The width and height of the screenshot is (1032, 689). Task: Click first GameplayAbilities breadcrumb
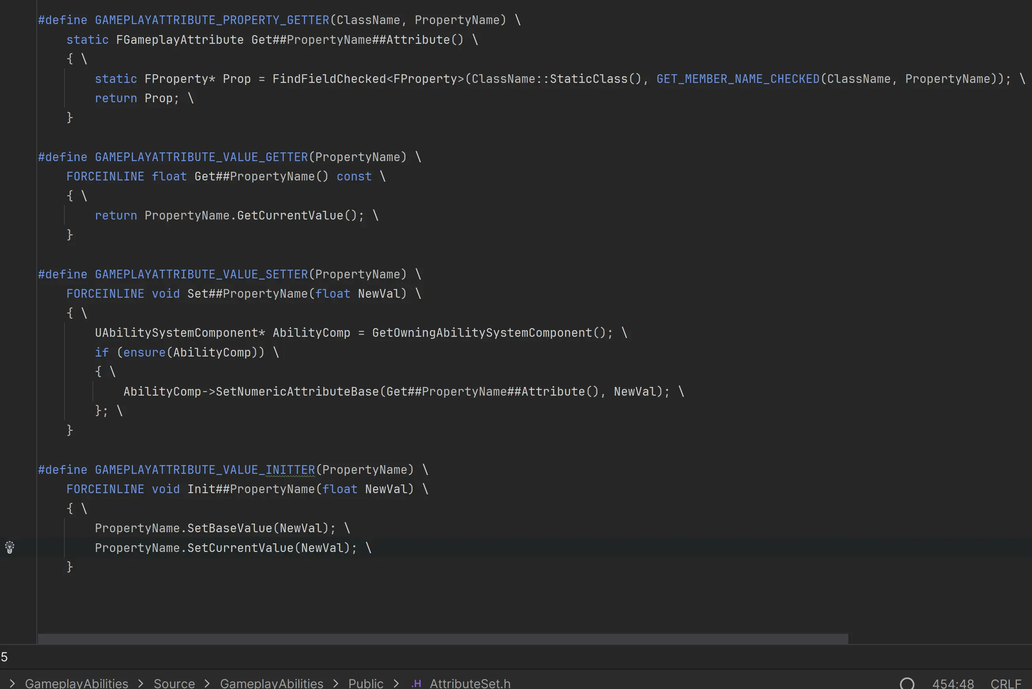77,683
